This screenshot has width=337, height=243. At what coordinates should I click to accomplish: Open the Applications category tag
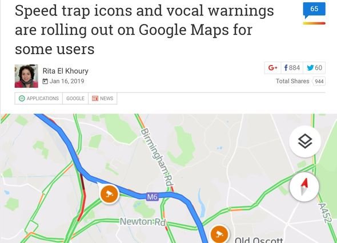tap(39, 99)
